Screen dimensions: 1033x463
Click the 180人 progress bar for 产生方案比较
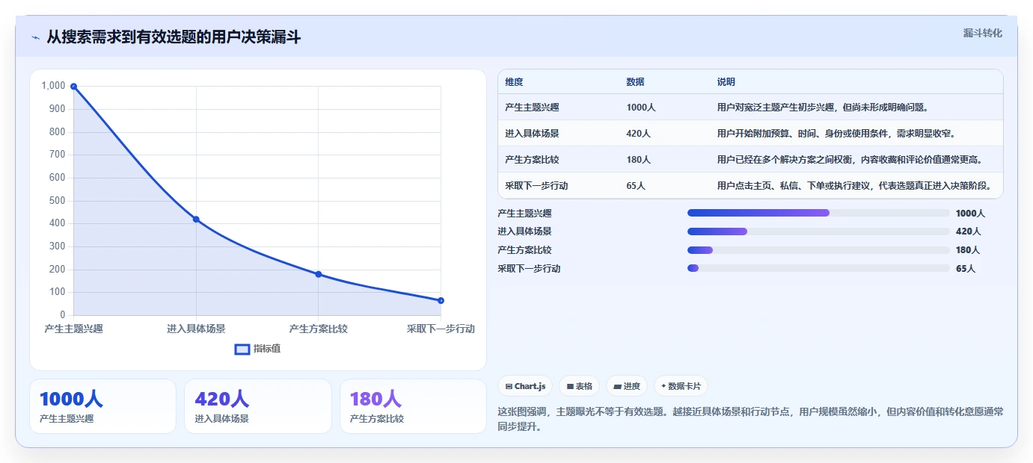[818, 250]
